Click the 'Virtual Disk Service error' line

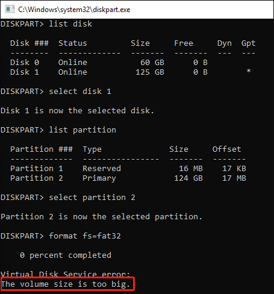[66, 274]
